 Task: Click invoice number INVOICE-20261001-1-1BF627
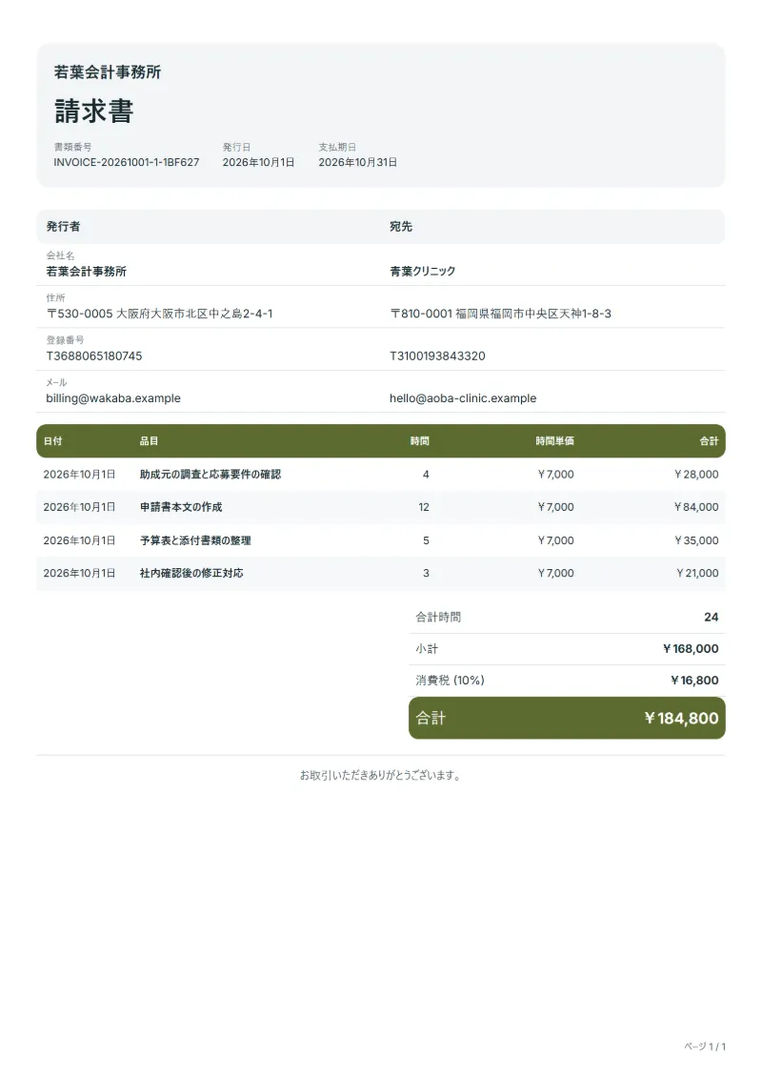[x=127, y=162]
